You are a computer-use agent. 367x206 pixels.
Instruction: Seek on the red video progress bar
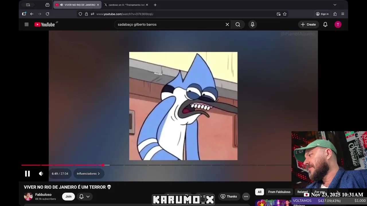[62, 165]
